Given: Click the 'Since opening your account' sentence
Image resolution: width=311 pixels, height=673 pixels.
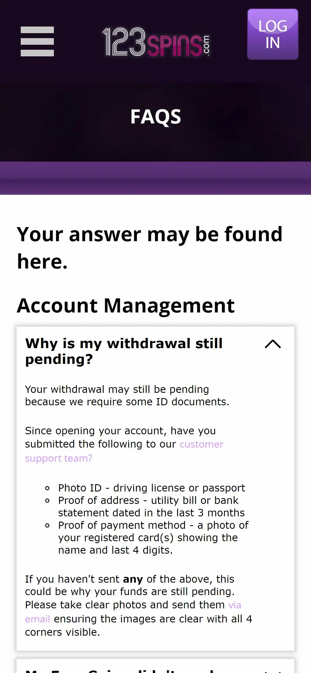Looking at the screenshot, I should point(120,431).
